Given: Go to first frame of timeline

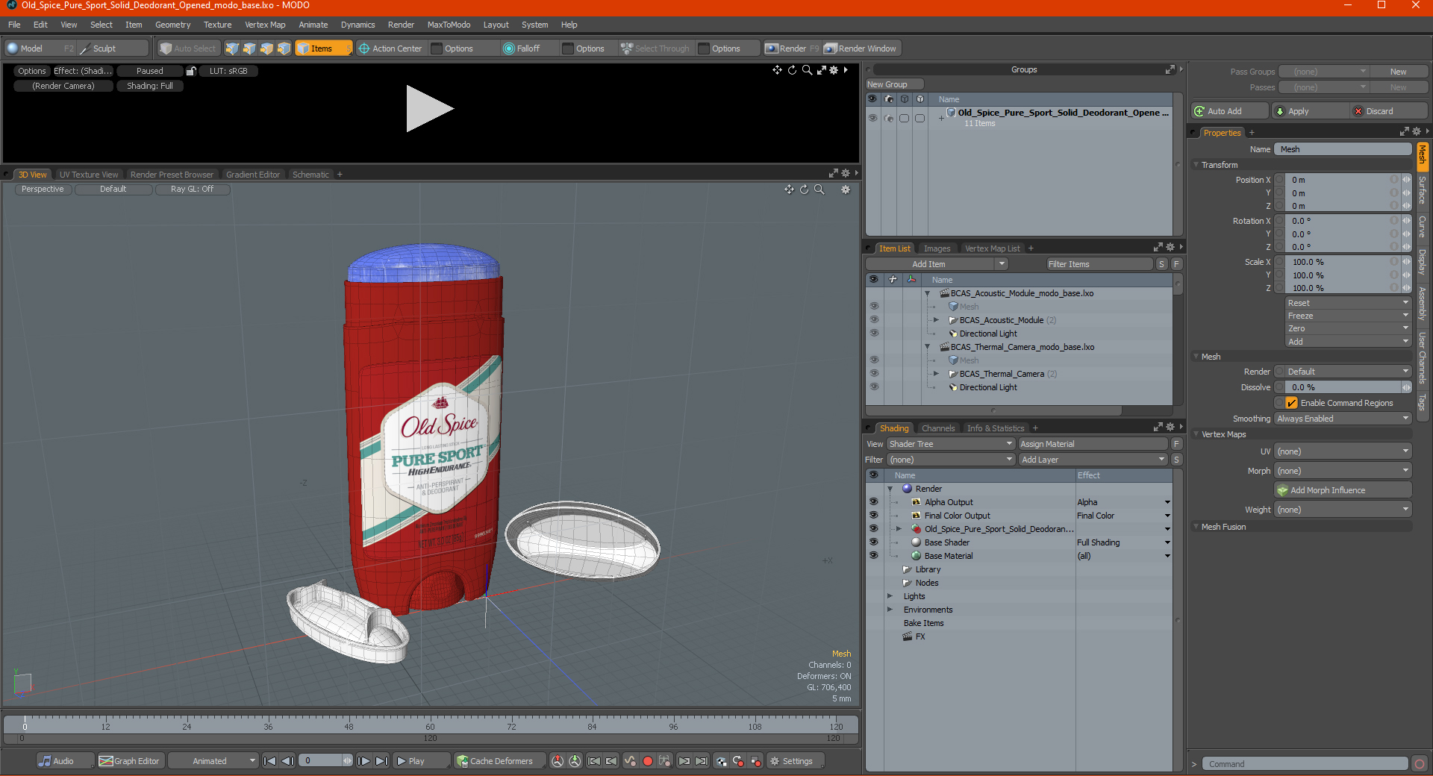Looking at the screenshot, I should tap(270, 761).
